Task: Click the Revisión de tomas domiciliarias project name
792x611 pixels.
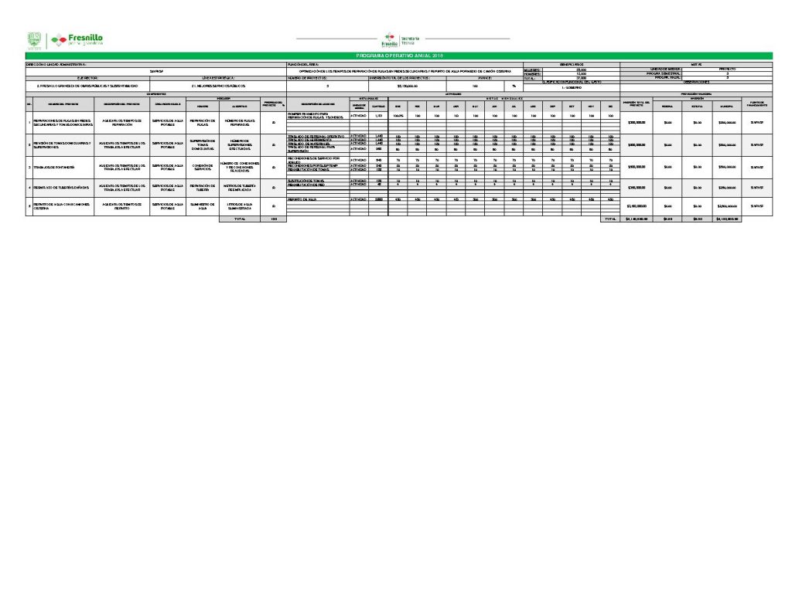Action: [61, 144]
